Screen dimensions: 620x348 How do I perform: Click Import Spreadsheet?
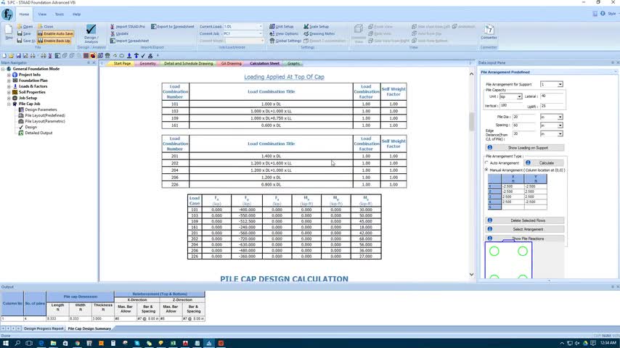(129, 41)
